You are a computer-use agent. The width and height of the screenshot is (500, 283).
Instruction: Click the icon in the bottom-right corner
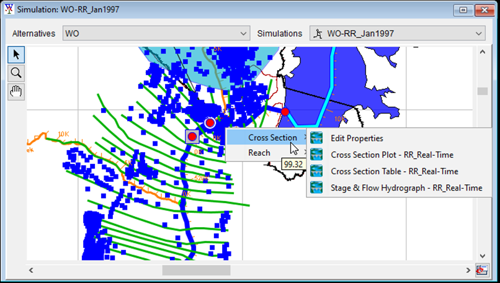tap(482, 270)
